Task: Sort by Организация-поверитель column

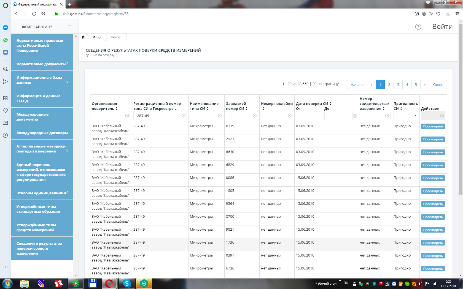Action: pos(117,109)
